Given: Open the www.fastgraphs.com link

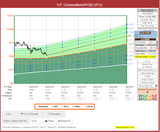Looking at the screenshot, I should click(x=125, y=127).
